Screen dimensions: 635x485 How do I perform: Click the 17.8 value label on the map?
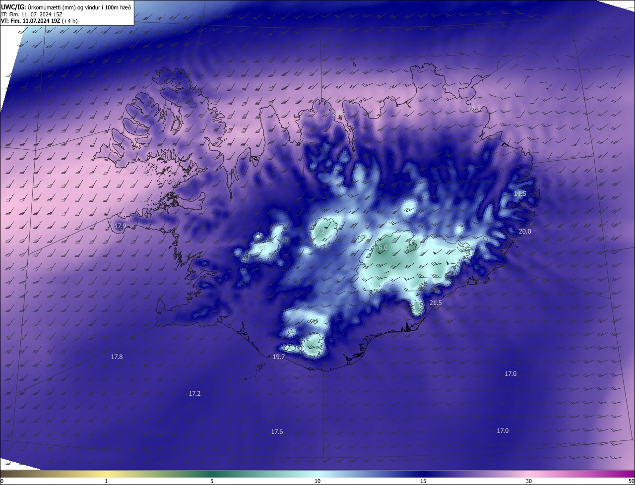click(117, 357)
